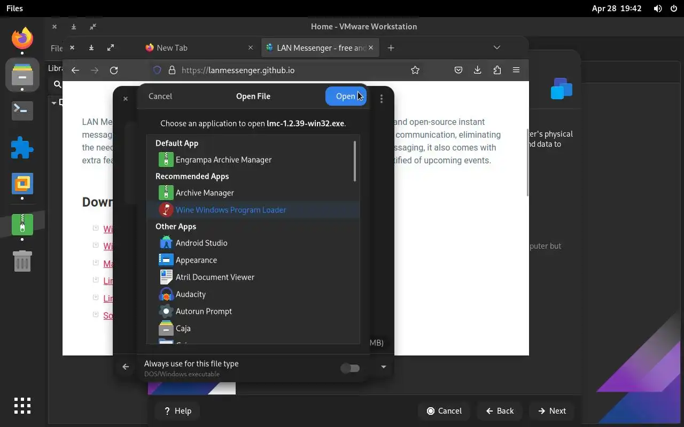The height and width of the screenshot is (427, 684).
Task: Bookmark this page with the star
Action: coord(415,70)
